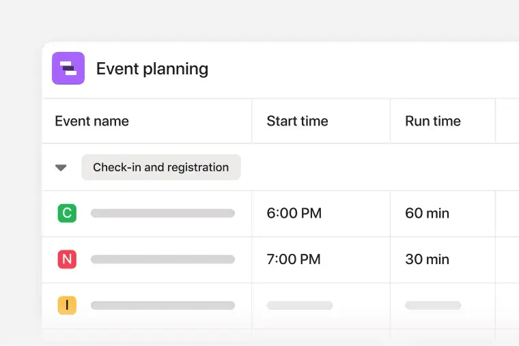Open the event name placeholder in the C row
This screenshot has height=346, width=519.
click(x=163, y=213)
